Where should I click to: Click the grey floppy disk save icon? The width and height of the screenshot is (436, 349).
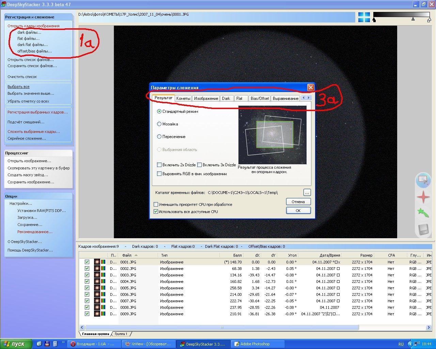[x=423, y=230]
